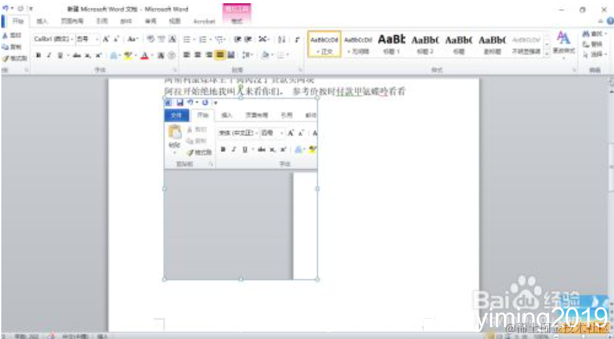Select the inserted screenshot picture in document
Screen dimensions: 614x339
[x=240, y=189]
